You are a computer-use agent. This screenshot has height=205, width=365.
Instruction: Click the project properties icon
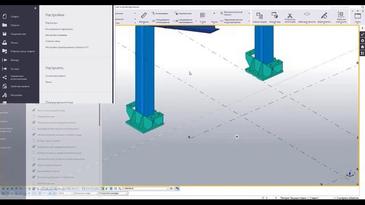tap(5, 86)
